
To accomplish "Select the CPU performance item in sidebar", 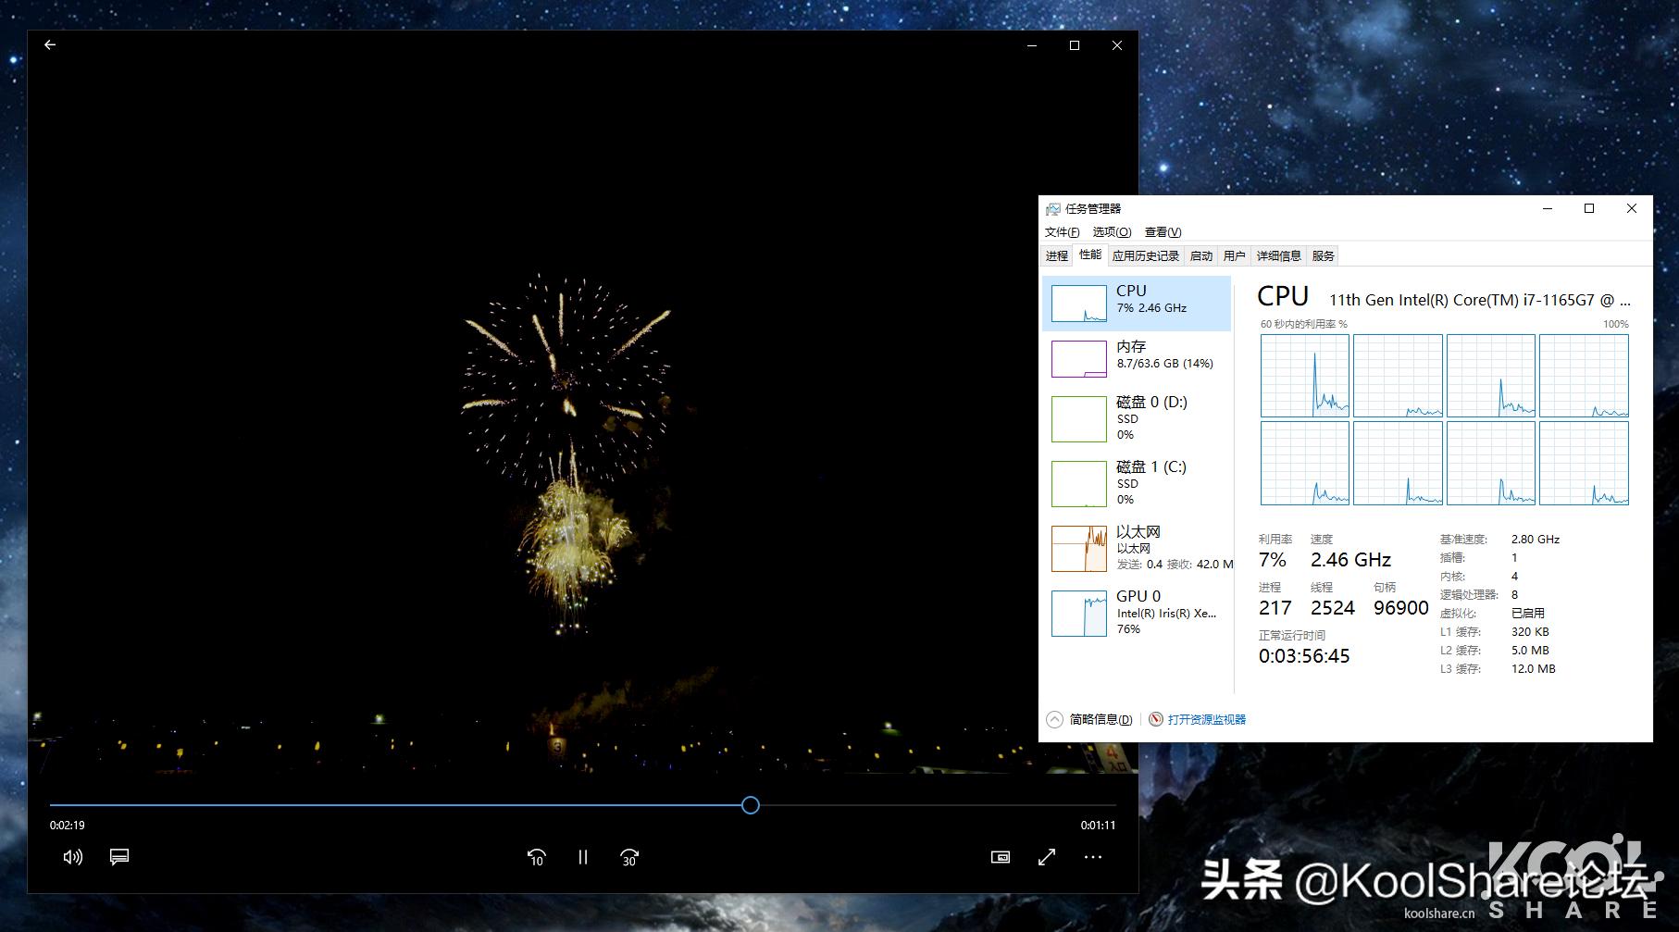I will (x=1138, y=304).
